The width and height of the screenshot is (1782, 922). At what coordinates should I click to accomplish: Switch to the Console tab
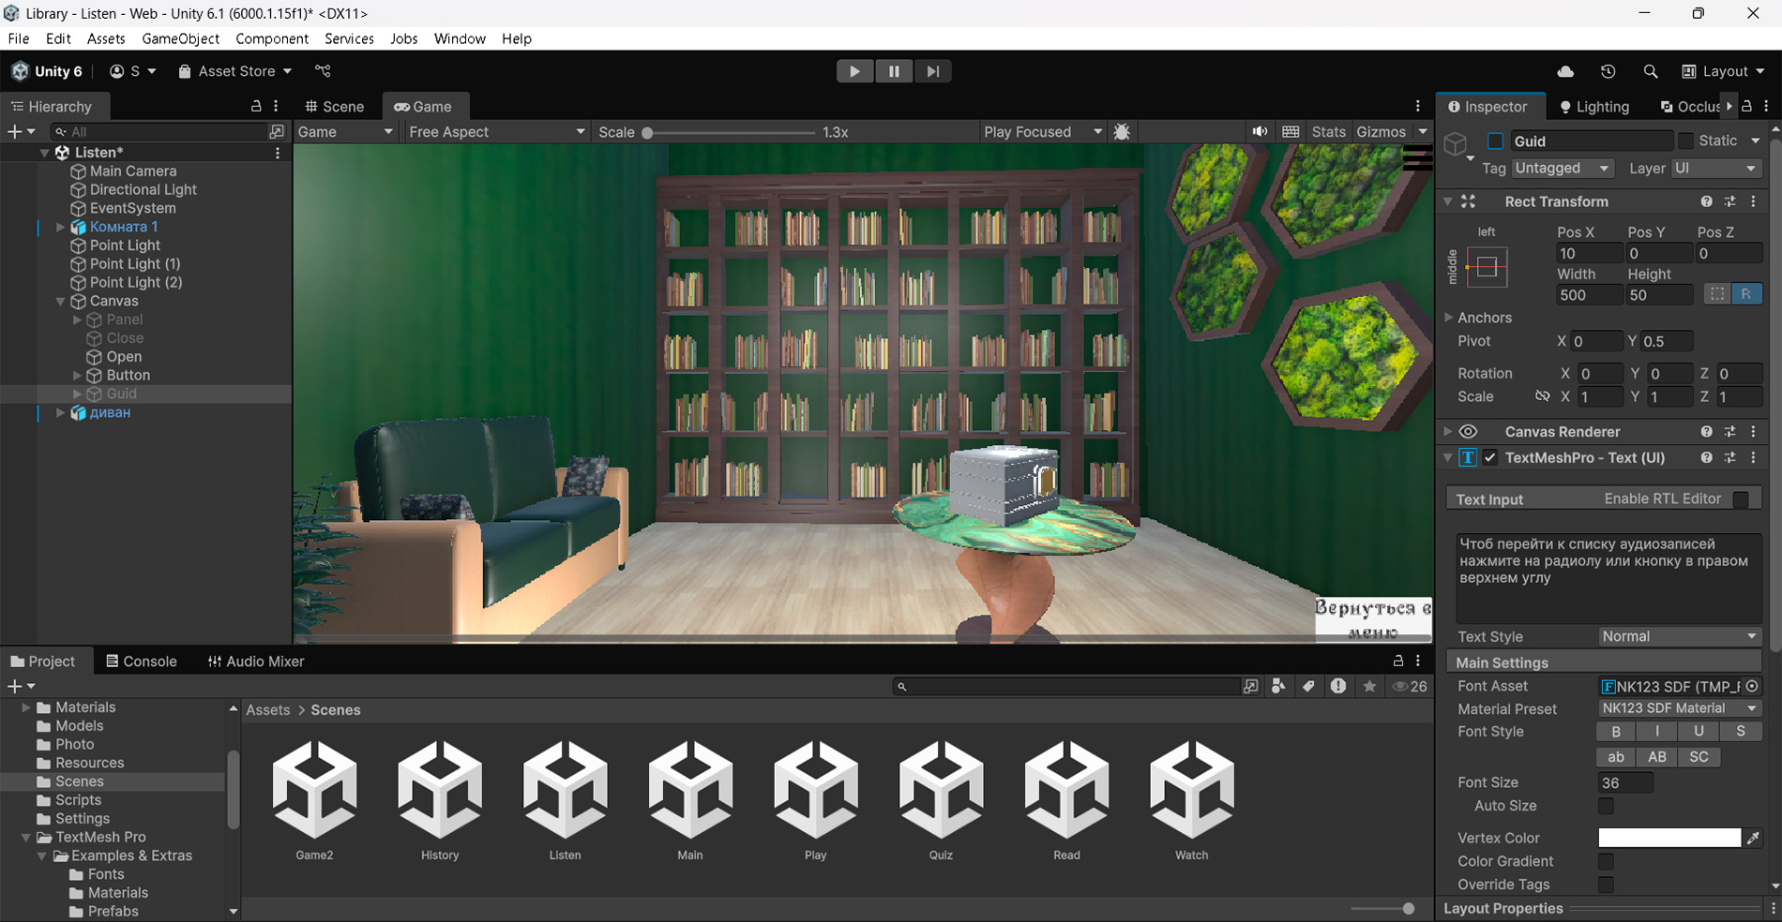(141, 662)
